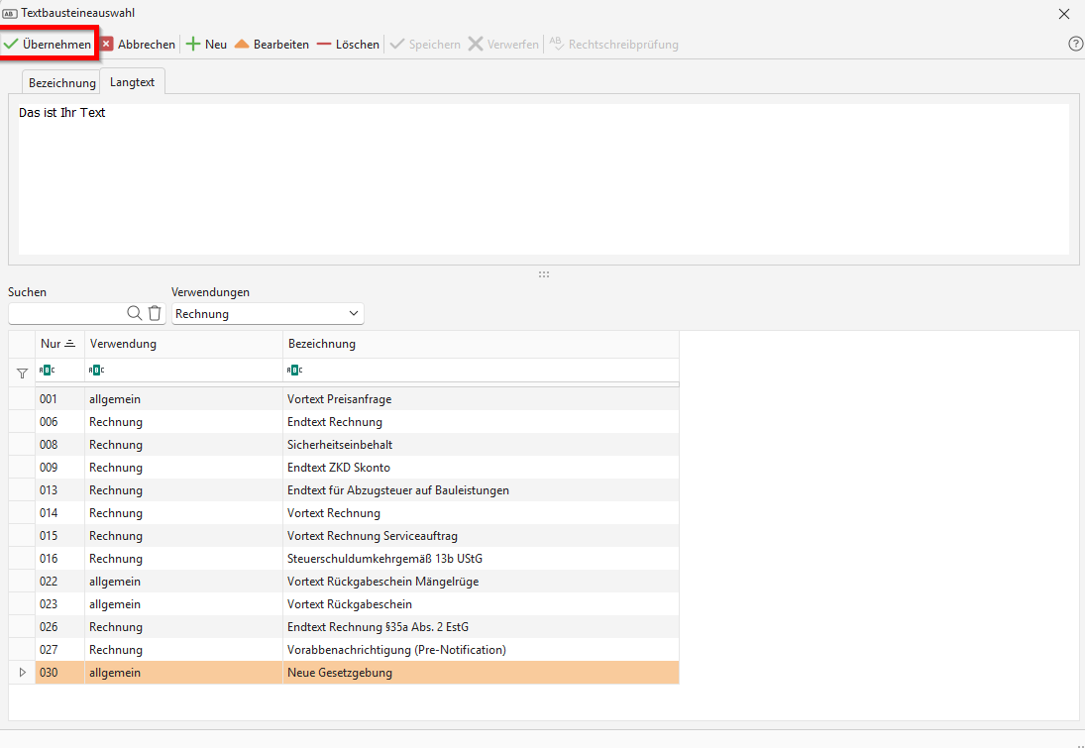
Task: Click number cell 008
Action: [59, 445]
